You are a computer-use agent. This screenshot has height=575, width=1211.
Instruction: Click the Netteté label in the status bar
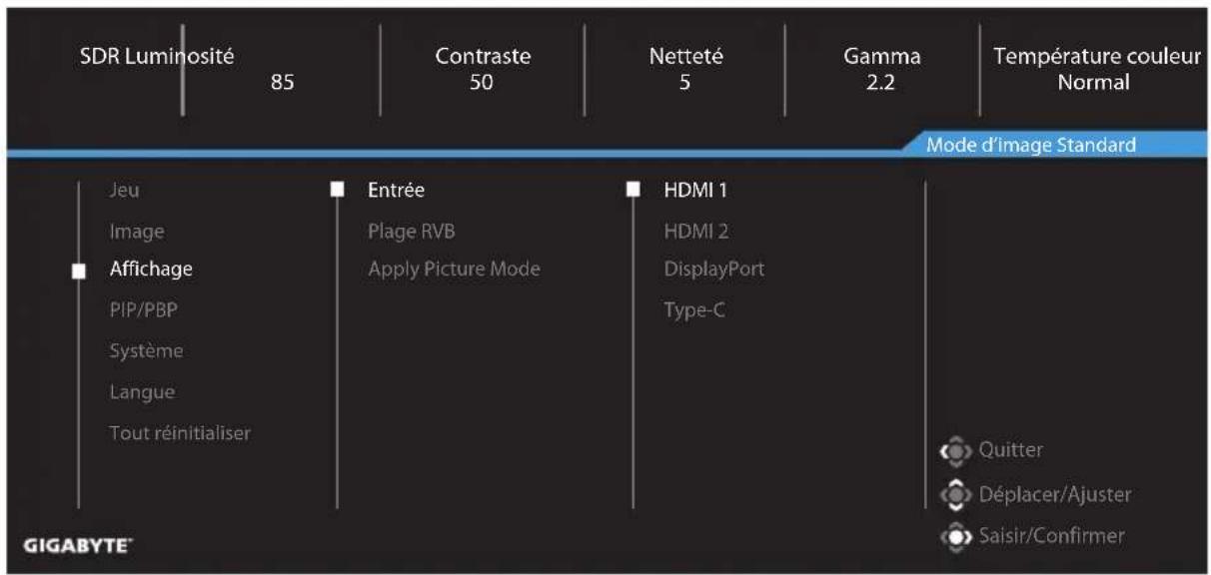685,57
